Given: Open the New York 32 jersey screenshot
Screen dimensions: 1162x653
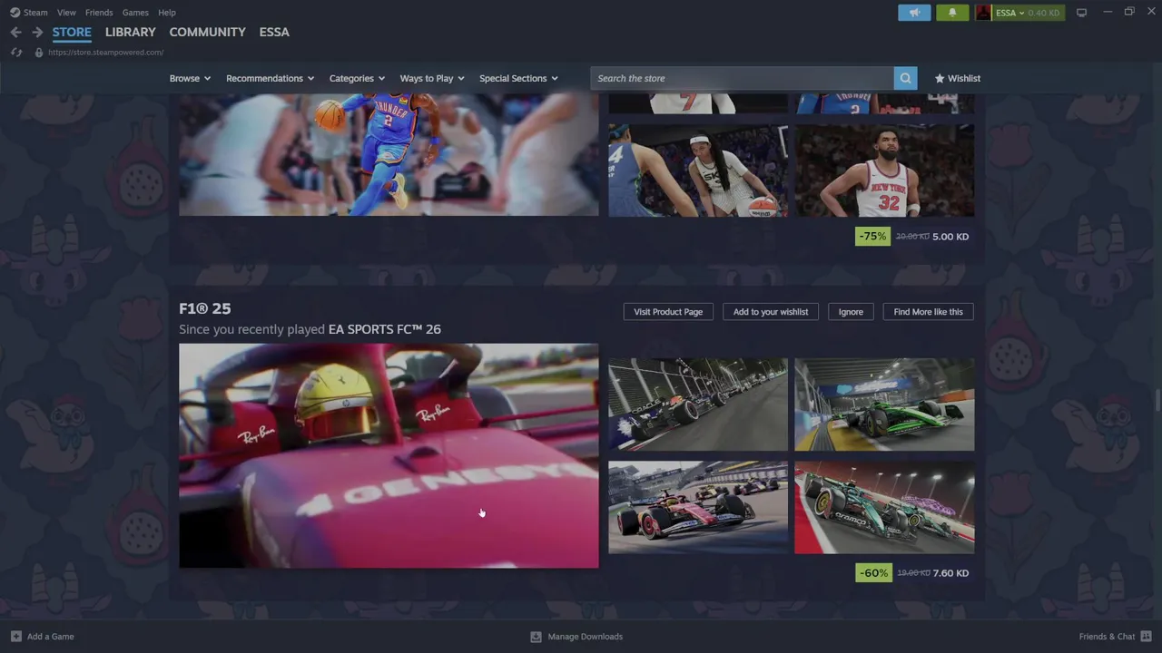Looking at the screenshot, I should [x=884, y=171].
